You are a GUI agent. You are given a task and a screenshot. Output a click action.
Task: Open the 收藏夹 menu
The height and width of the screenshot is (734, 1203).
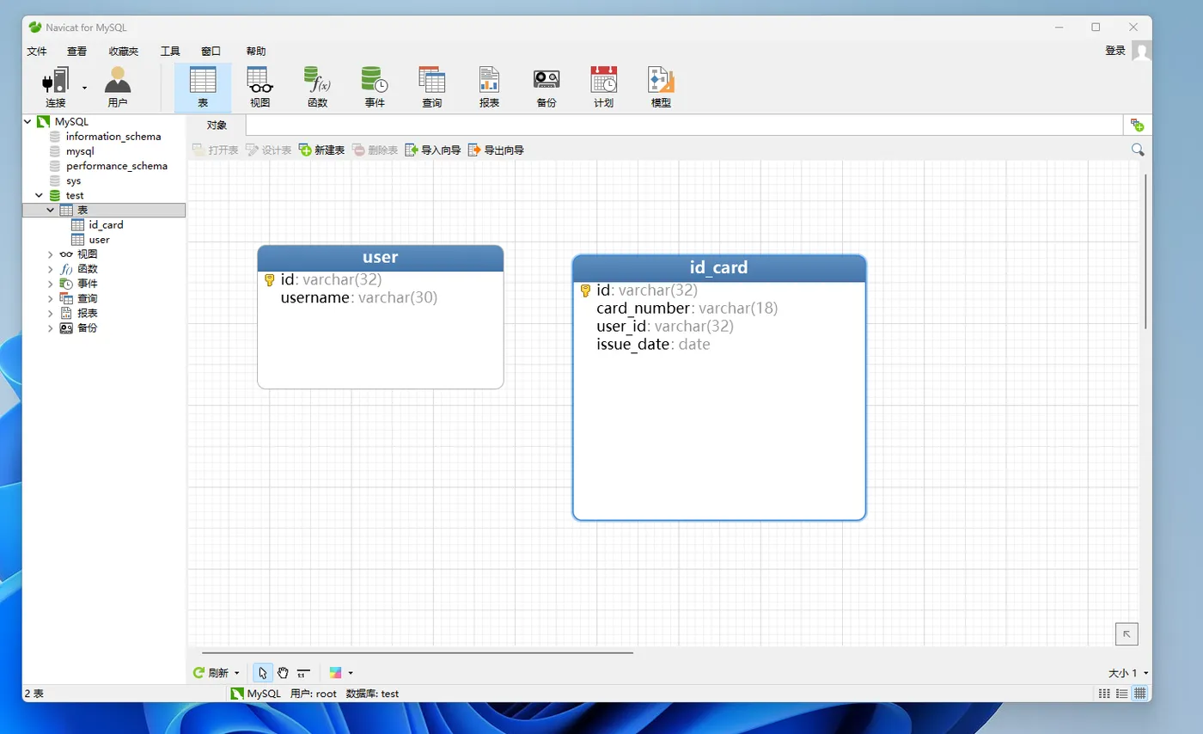pos(124,52)
